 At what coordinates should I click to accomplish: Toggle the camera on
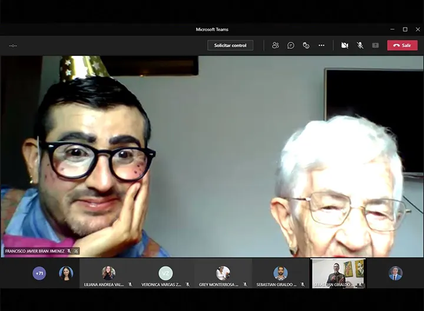(344, 45)
